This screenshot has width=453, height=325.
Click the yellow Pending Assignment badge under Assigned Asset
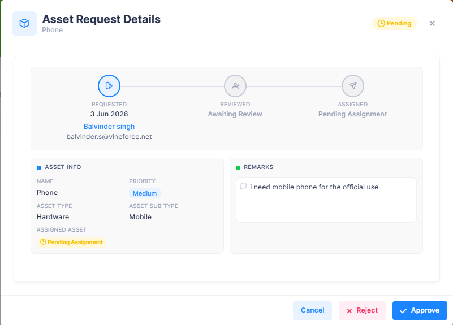click(71, 242)
